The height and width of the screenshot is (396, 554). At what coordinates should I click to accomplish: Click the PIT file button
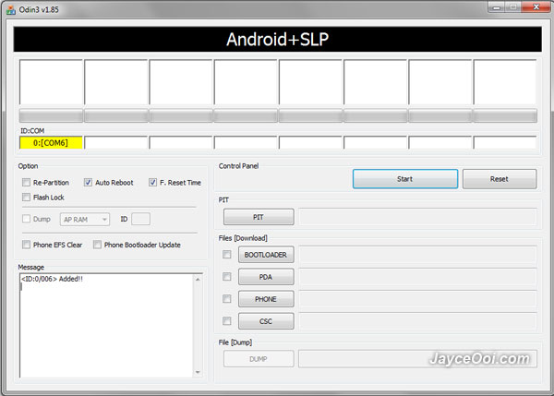(x=259, y=217)
